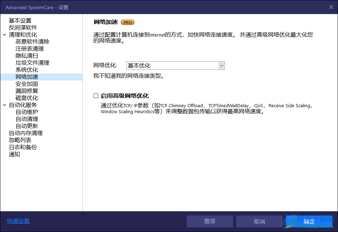338x232 pixels.
Task: Open 自动清理 settings
Action: pos(27,119)
